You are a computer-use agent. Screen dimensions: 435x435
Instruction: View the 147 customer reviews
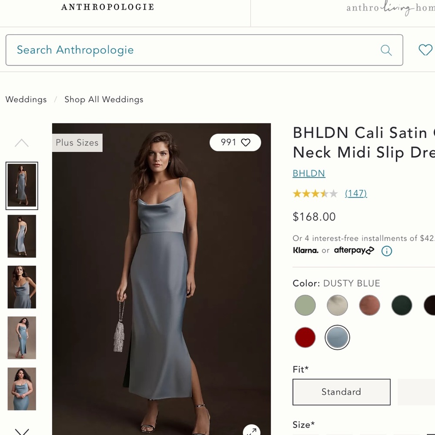[x=356, y=193]
